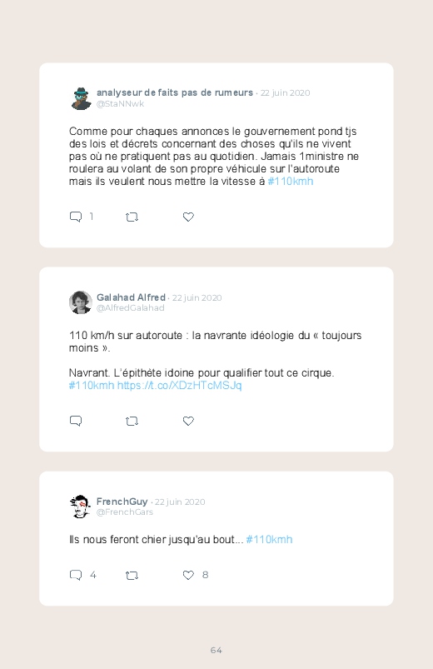Click the @FrenchGars handle

click(125, 512)
